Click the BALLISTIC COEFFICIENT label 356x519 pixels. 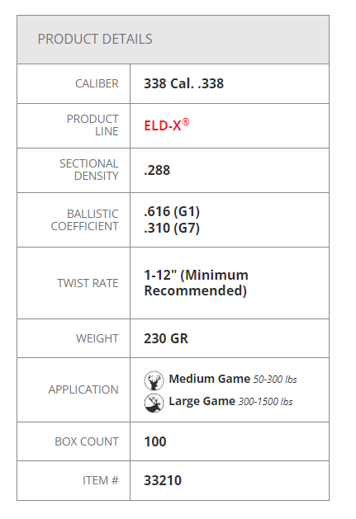click(x=84, y=220)
